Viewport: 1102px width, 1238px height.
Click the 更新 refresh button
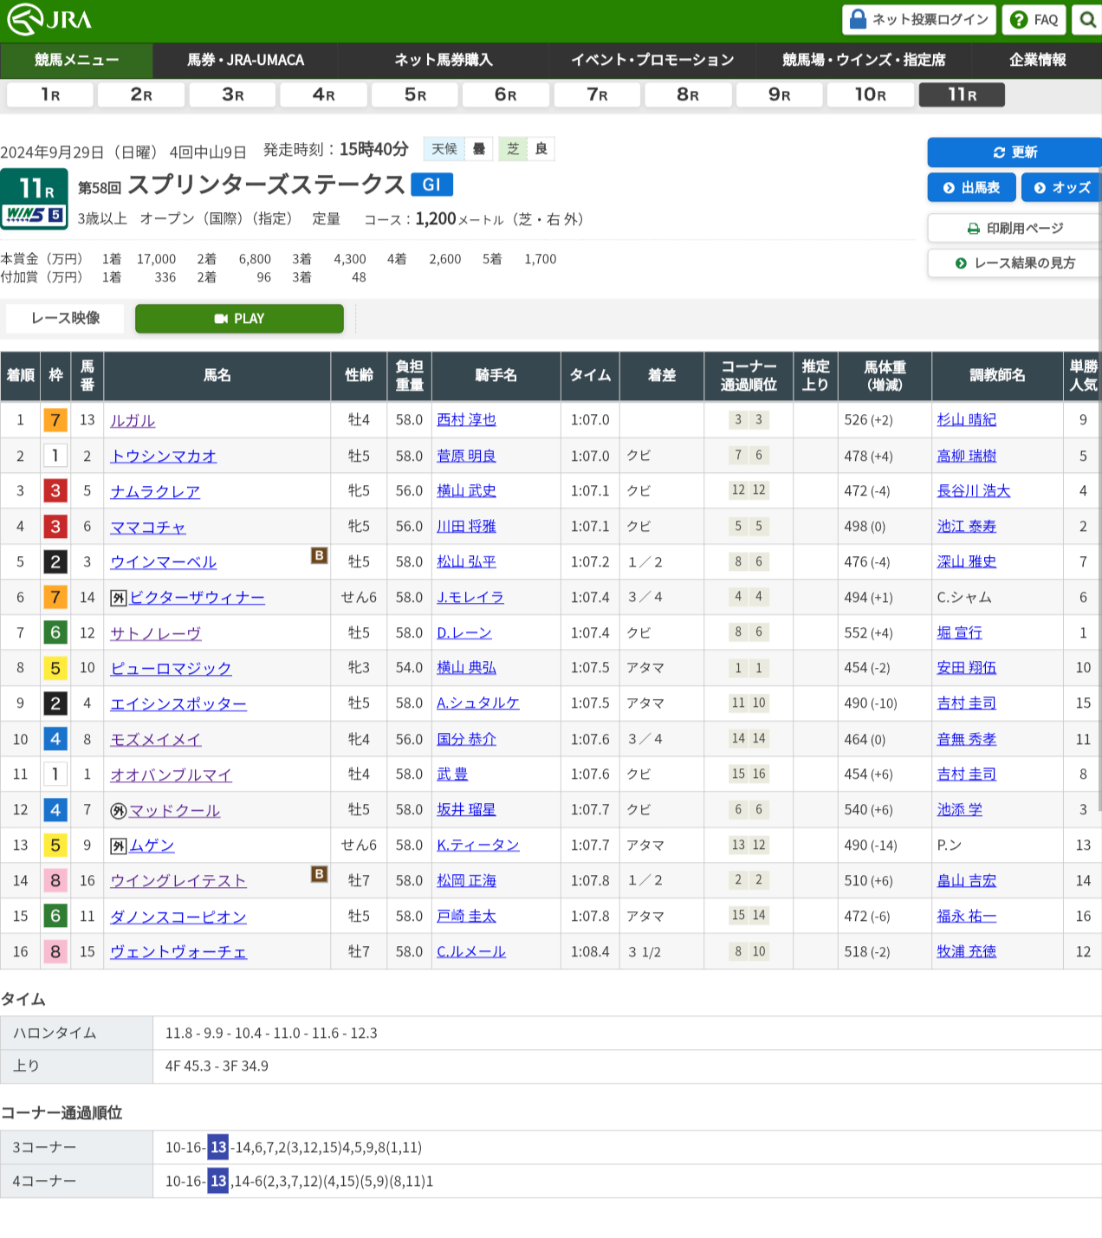point(1014,152)
